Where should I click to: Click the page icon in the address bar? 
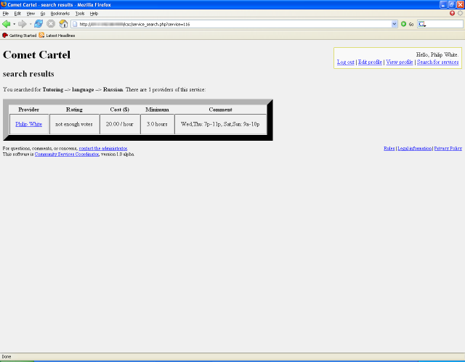coord(75,24)
